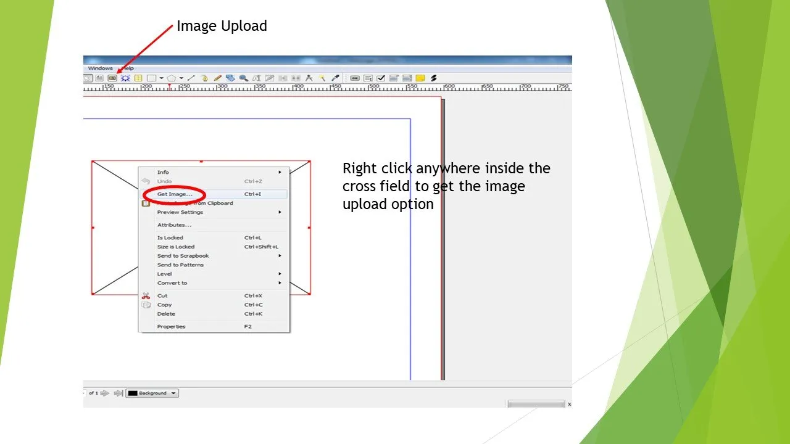Insert a PDF list box

(407, 78)
